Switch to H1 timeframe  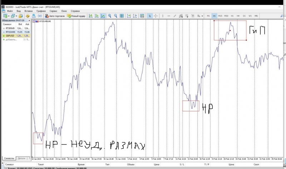pyautogui.click(x=232, y=16)
